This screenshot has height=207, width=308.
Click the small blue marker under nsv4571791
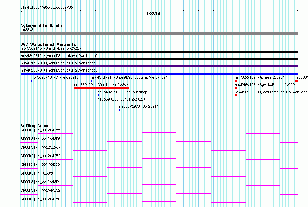click(91, 81)
